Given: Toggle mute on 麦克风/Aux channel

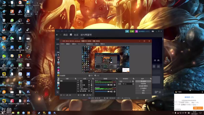Looking at the screenshot, I should (111, 85).
